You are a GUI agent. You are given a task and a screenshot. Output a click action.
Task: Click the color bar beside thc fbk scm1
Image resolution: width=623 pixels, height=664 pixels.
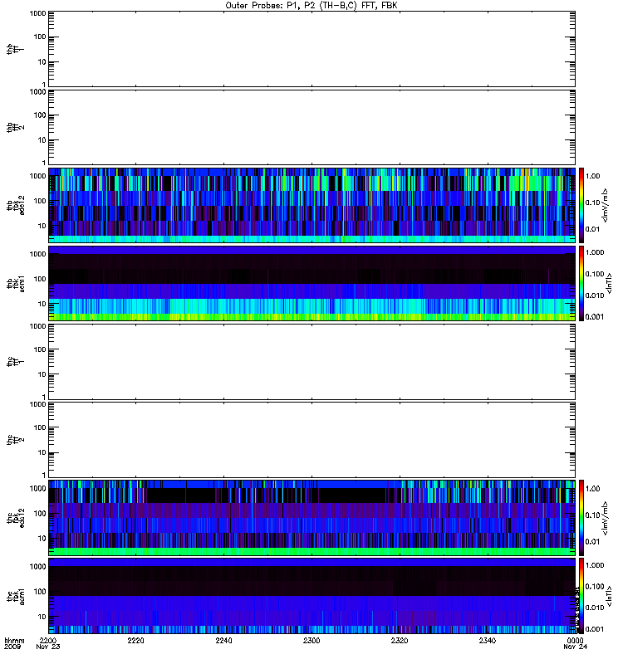(x=581, y=596)
